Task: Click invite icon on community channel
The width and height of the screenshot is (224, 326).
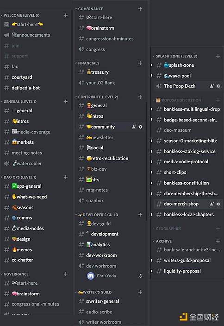Action: (134, 127)
